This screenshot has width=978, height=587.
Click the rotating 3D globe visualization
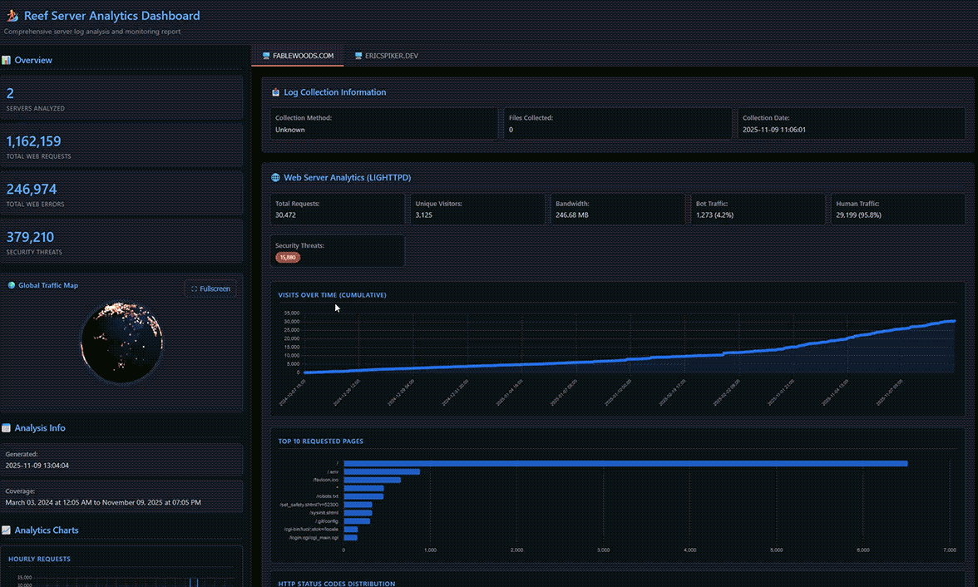click(x=121, y=342)
